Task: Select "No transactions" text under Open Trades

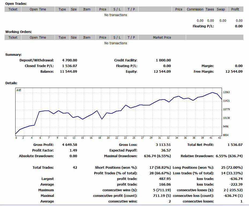Action: click(116, 15)
